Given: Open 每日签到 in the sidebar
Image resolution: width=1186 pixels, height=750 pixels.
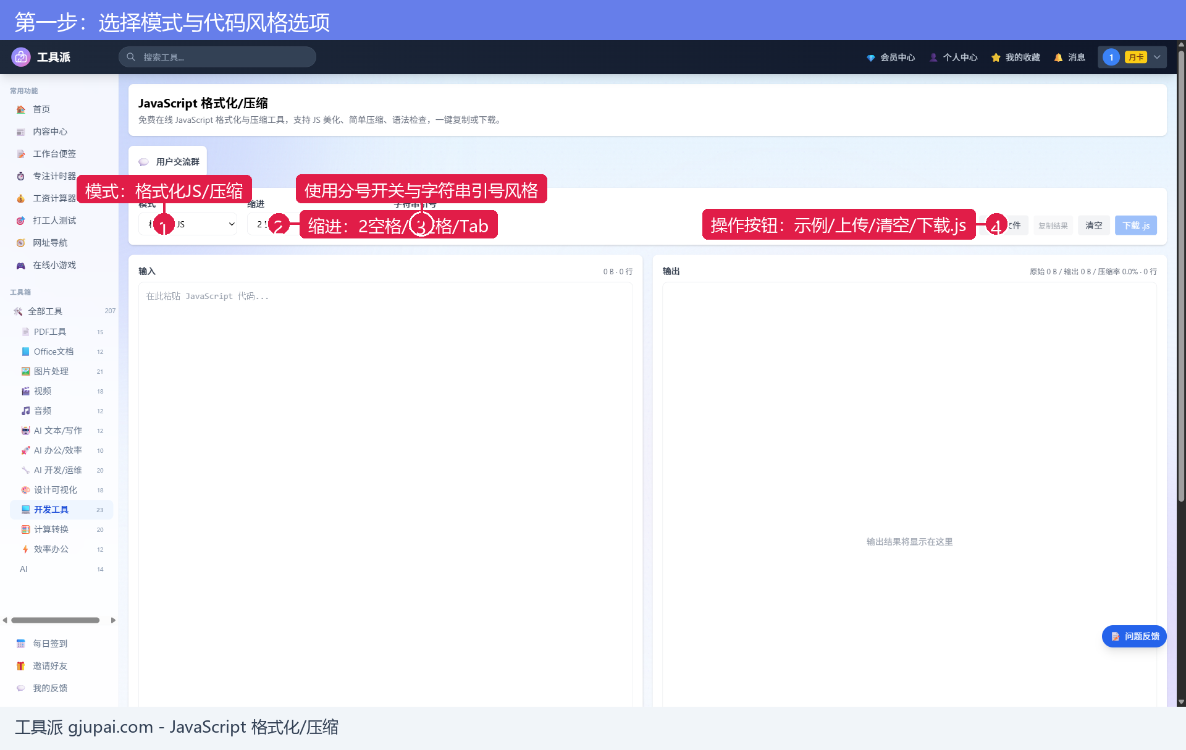Looking at the screenshot, I should [50, 644].
